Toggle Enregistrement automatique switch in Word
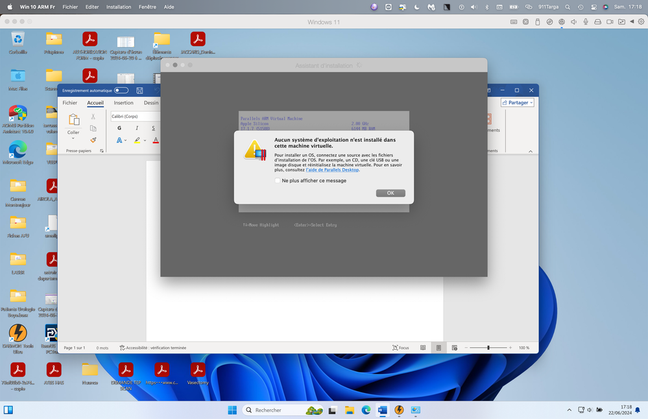The height and width of the screenshot is (419, 648). coord(121,91)
